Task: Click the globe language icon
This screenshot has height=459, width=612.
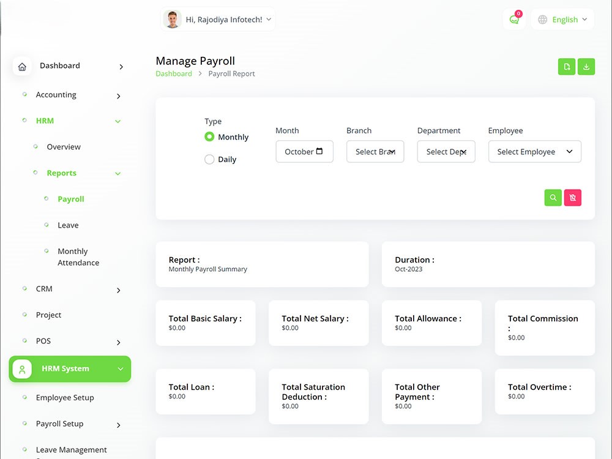Action: pyautogui.click(x=542, y=20)
